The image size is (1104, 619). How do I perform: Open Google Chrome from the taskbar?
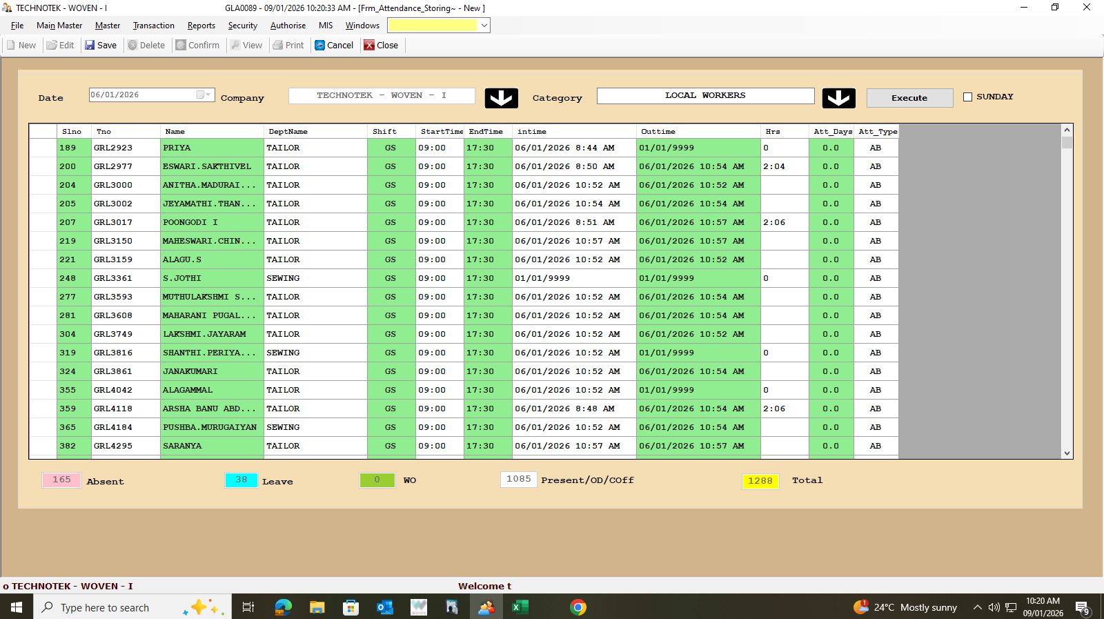coord(578,607)
